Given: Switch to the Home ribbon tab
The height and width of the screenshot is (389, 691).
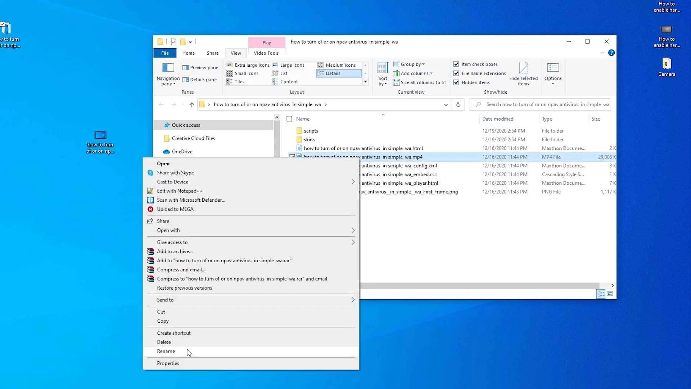Looking at the screenshot, I should click(188, 53).
